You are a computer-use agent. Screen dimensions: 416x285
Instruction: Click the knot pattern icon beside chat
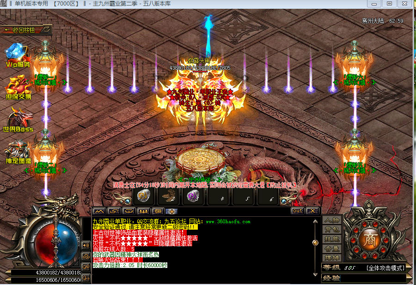[x=86, y=256]
